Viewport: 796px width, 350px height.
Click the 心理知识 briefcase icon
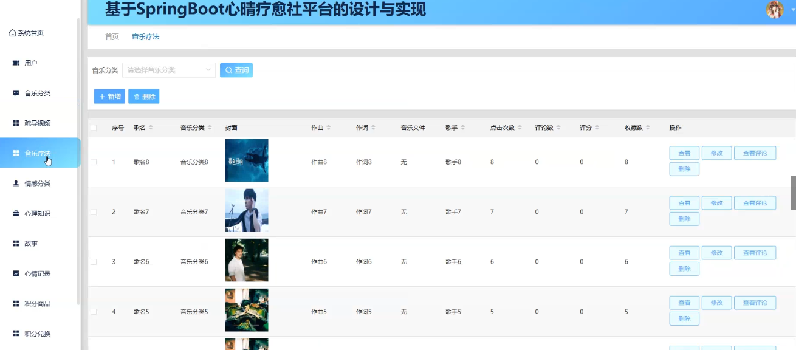tap(16, 213)
